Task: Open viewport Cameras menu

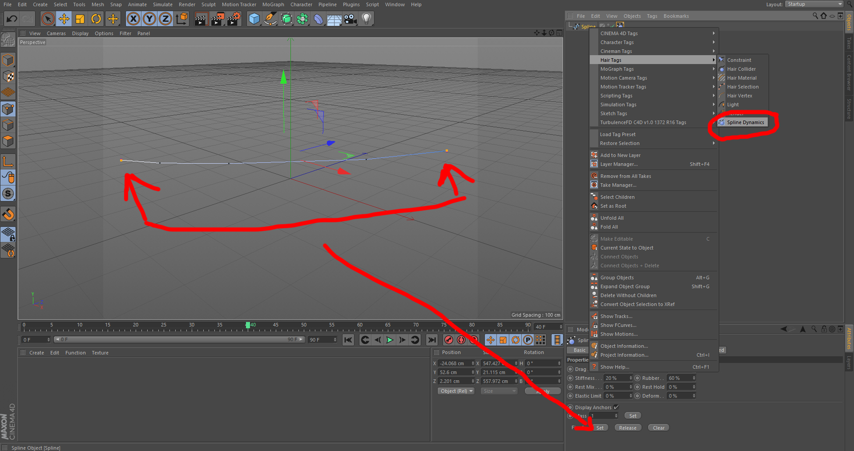Action: click(x=56, y=33)
